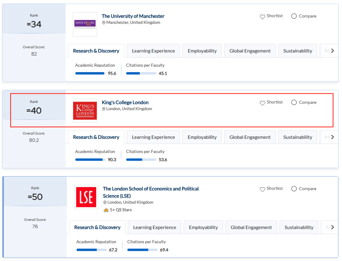Click the =50 rank value

point(35,197)
